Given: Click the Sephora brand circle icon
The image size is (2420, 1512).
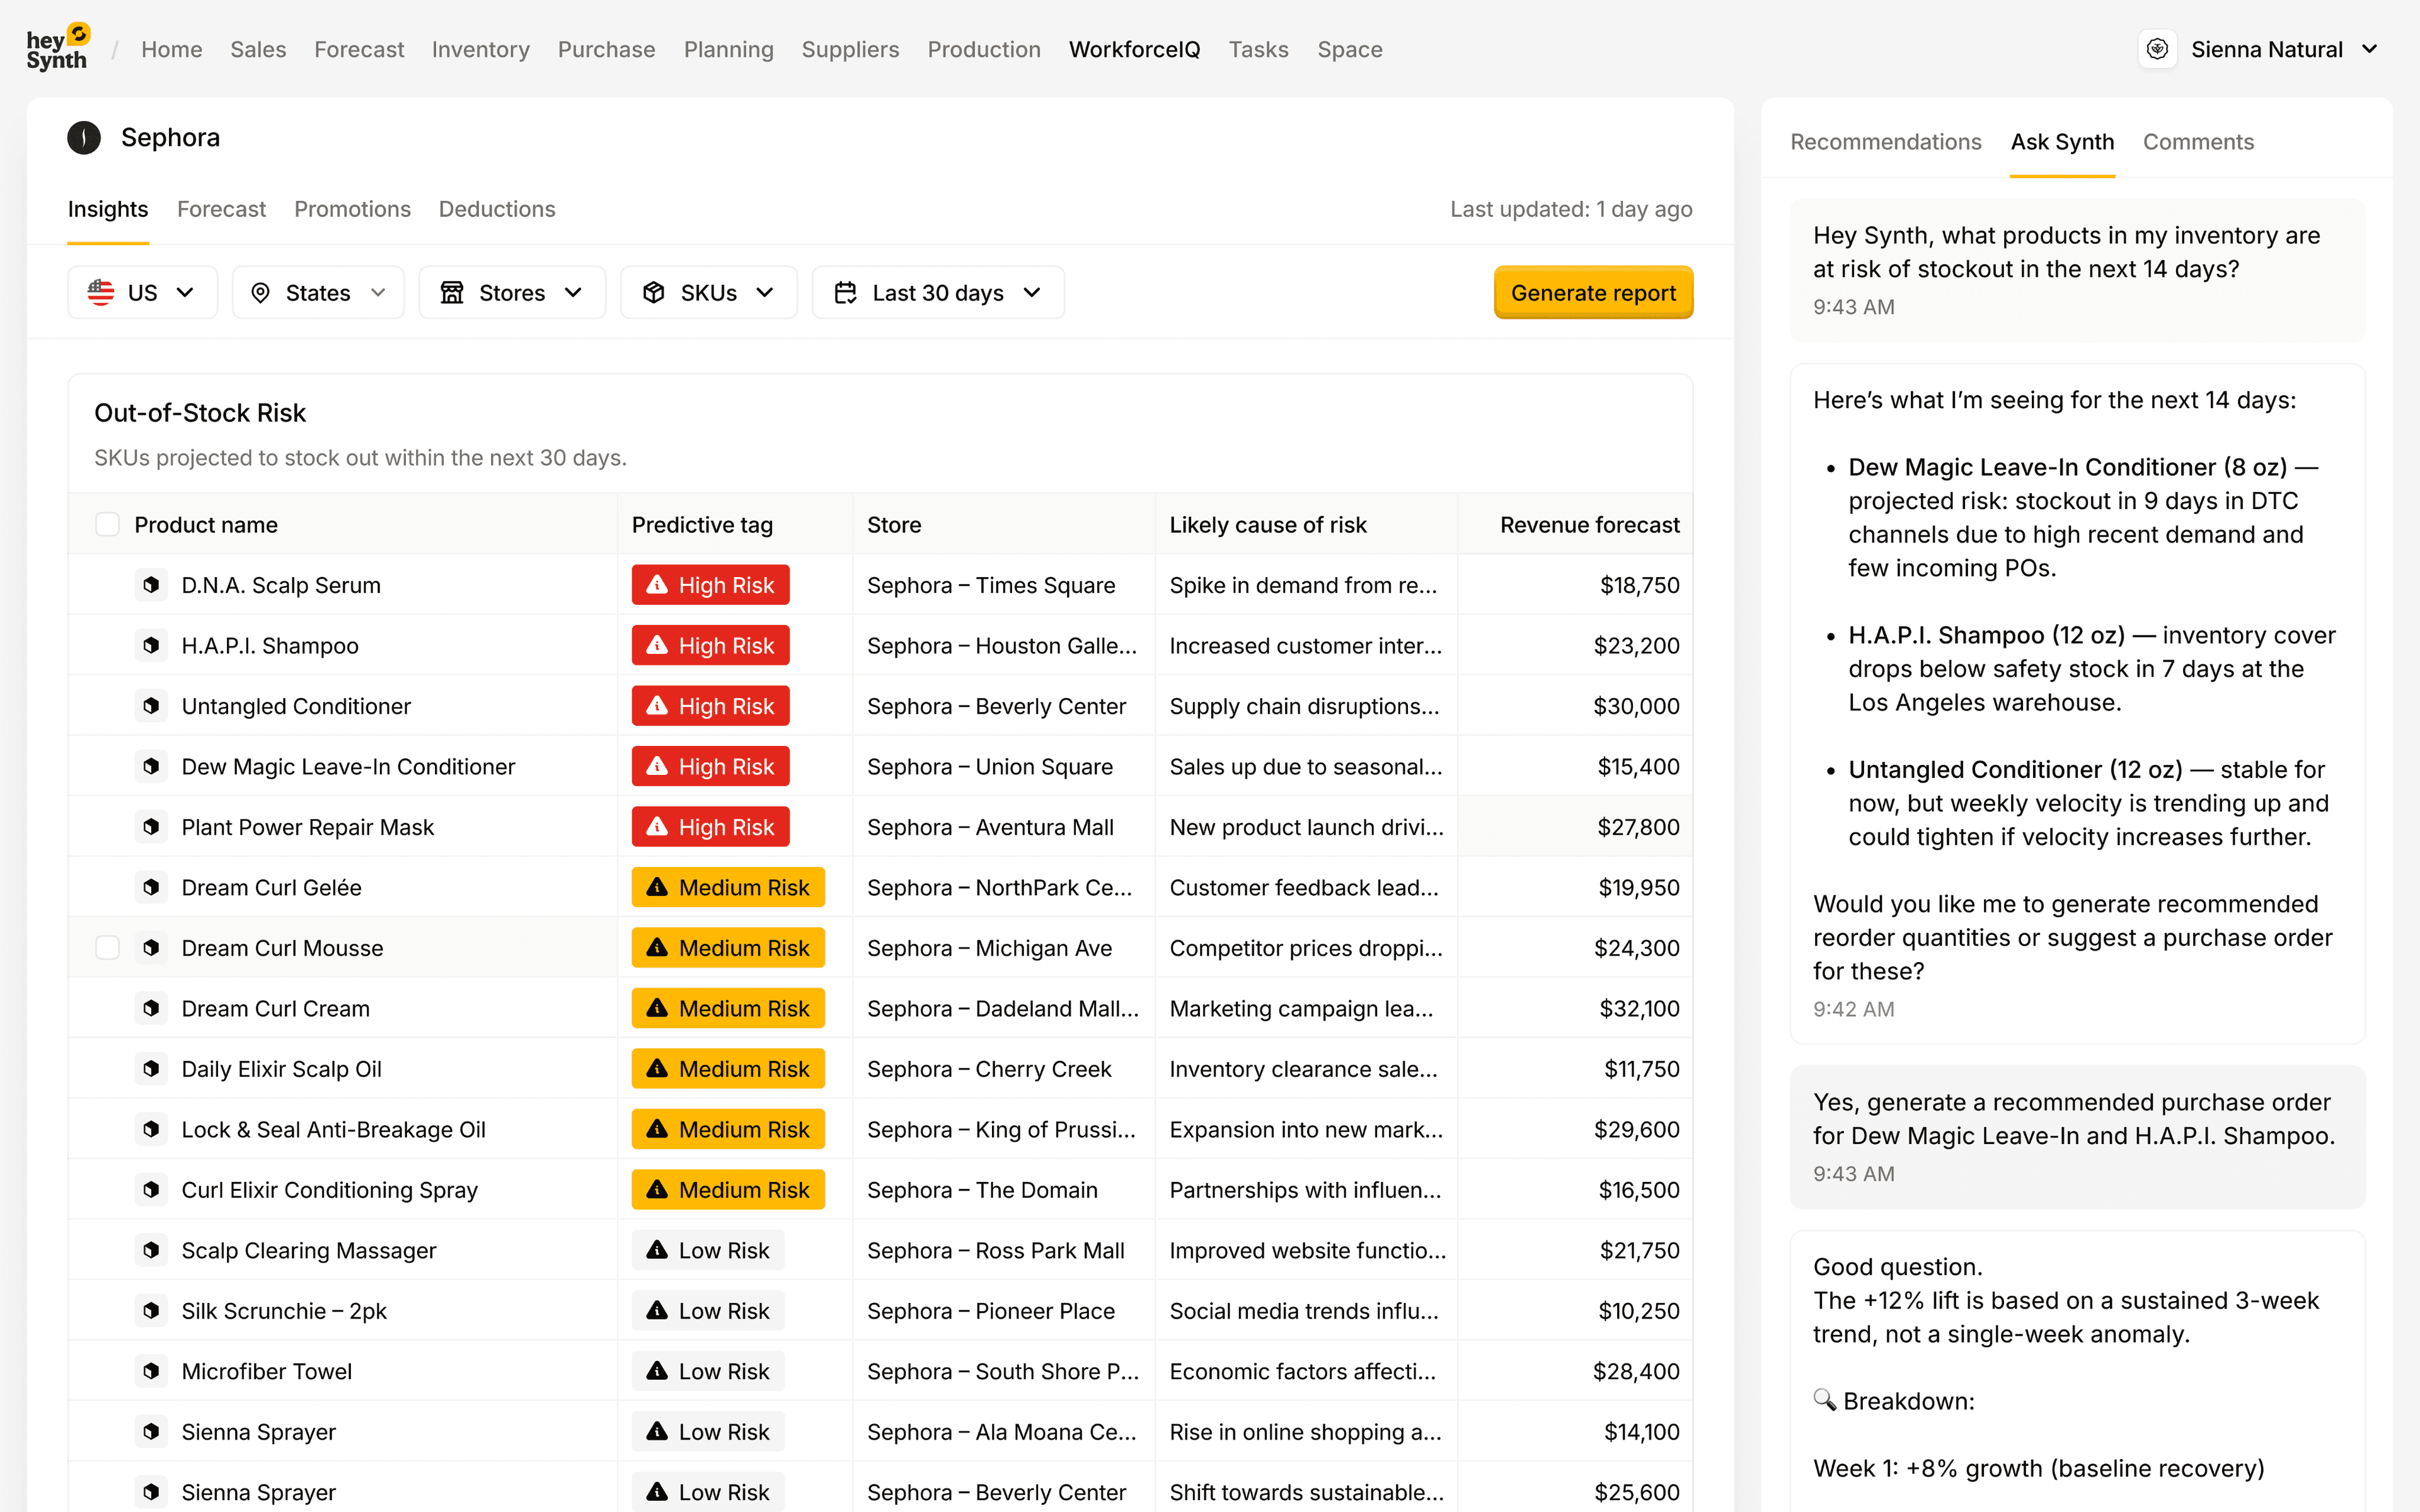Looking at the screenshot, I should pos(84,138).
